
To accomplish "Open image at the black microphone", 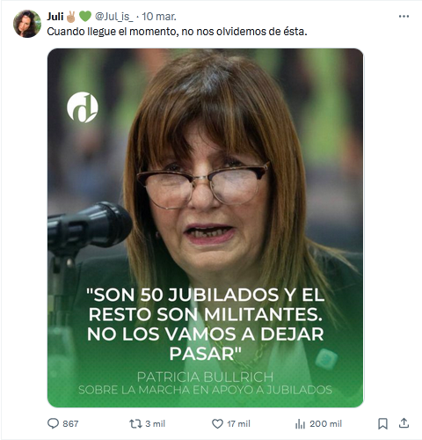I will tap(90, 226).
